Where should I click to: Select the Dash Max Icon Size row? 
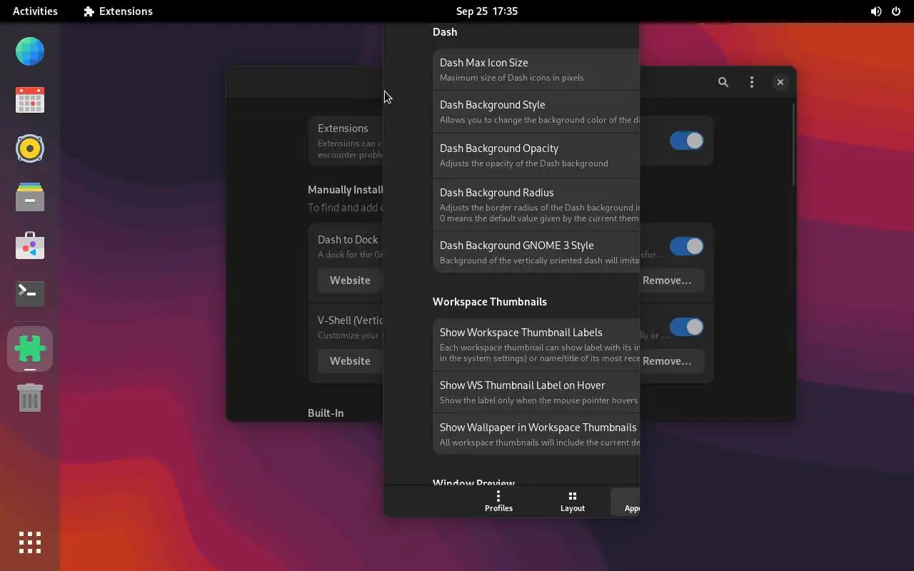pyautogui.click(x=536, y=69)
